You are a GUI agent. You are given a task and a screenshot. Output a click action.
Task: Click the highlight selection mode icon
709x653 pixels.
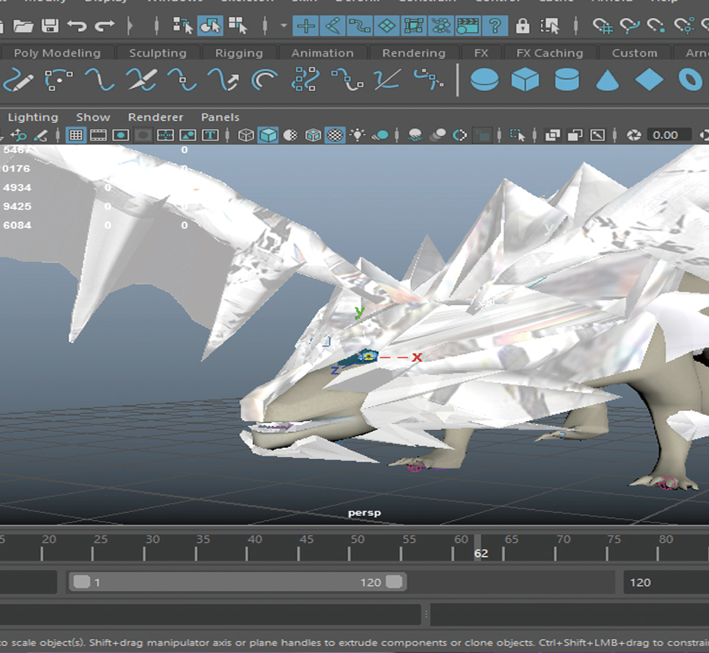tap(550, 26)
